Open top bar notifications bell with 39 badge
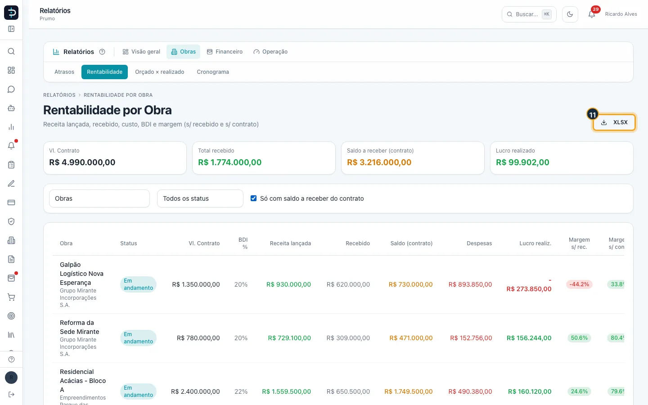Viewport: 648px width, 405px height. pyautogui.click(x=592, y=14)
